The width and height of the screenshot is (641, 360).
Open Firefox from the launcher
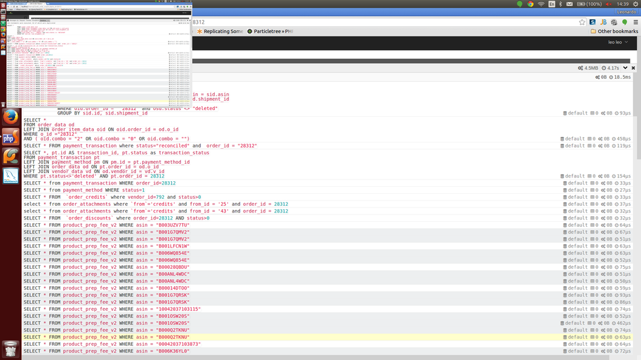point(11,117)
